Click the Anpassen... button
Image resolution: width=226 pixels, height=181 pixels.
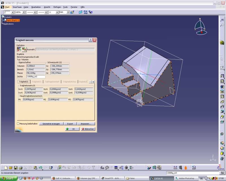[x=86, y=124]
